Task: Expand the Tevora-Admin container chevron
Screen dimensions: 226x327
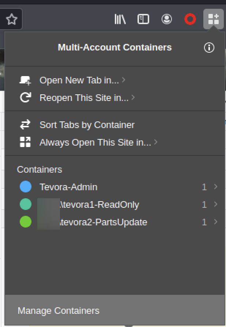Action: pos(216,187)
